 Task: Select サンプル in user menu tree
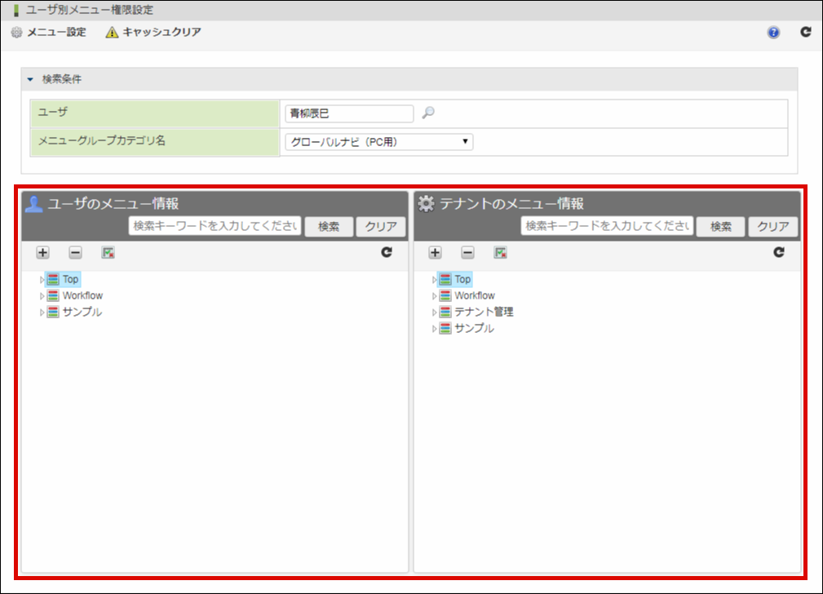74,312
